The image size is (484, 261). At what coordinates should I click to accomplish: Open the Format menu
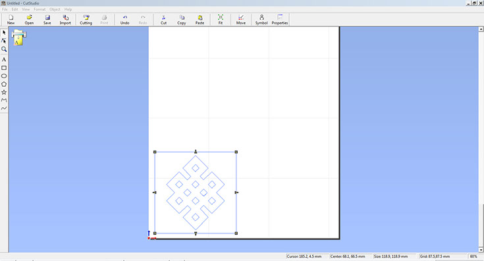[x=40, y=9]
